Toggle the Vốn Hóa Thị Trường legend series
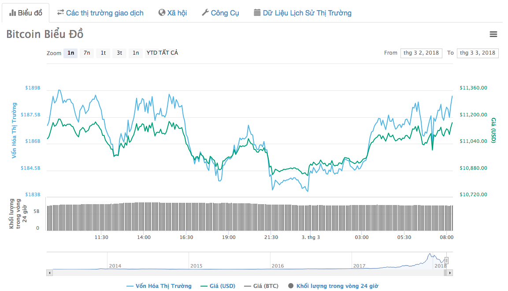Image resolution: width=508 pixels, height=291 pixels. [x=159, y=286]
